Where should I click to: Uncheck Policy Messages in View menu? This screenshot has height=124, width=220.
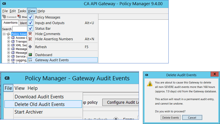[30, 17]
